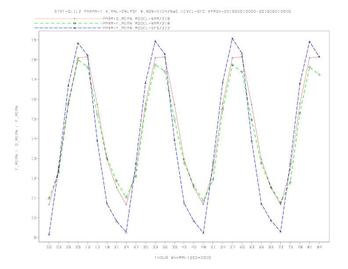Click y-axis tick label 18
Viewport: 348px width, 269px height.
pos(34,60)
